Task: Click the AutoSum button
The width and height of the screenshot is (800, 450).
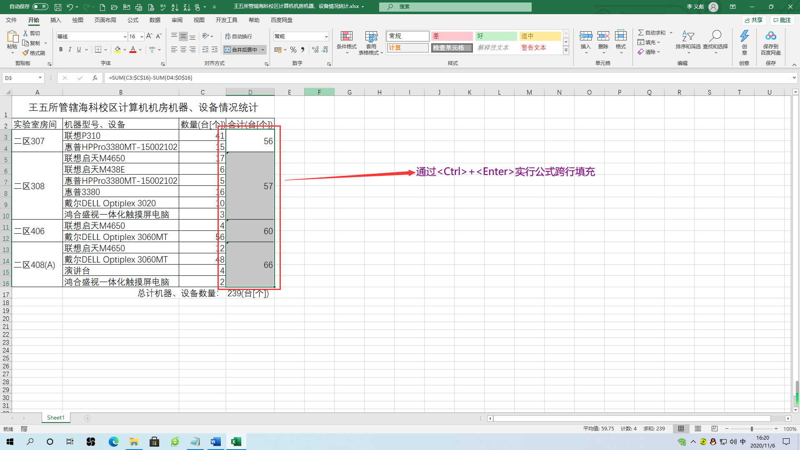Action: pyautogui.click(x=652, y=32)
